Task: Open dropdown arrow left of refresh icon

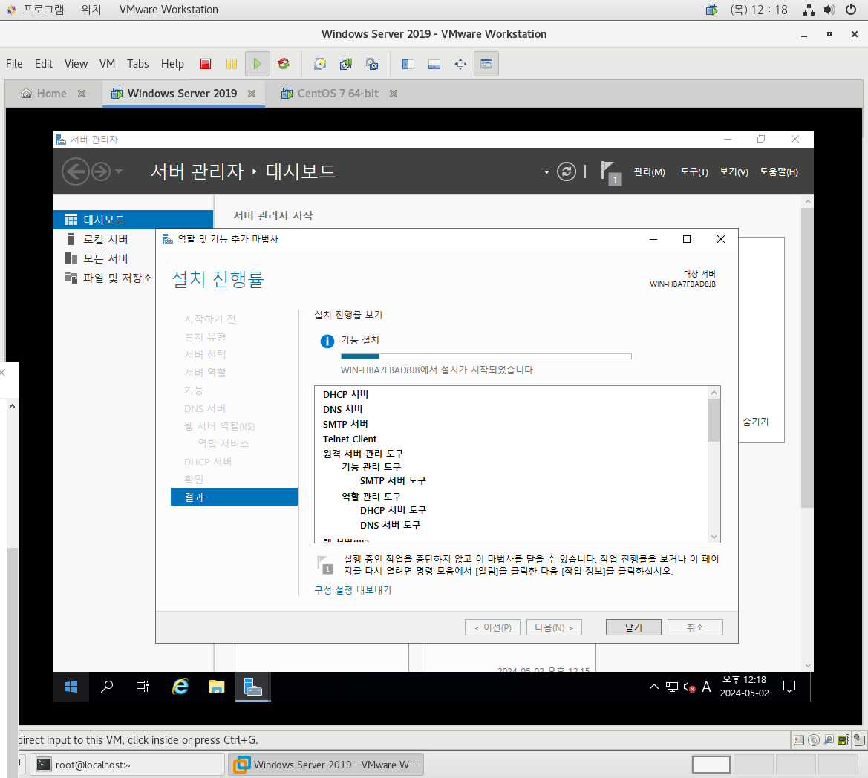Action: (x=546, y=172)
